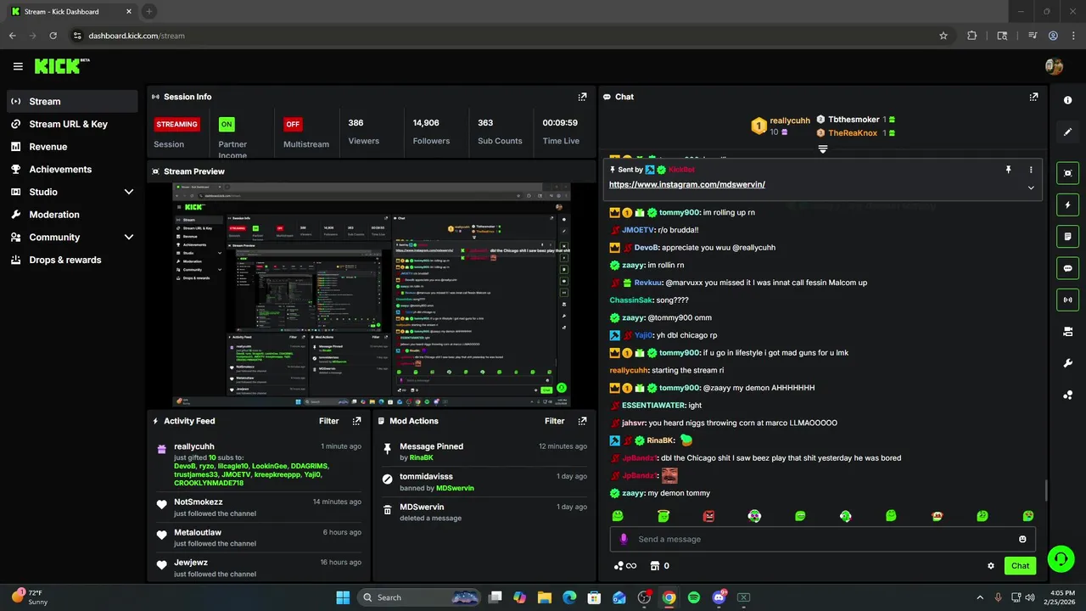The height and width of the screenshot is (611, 1086).
Task: Click the KICK logo
Action: tap(62, 65)
